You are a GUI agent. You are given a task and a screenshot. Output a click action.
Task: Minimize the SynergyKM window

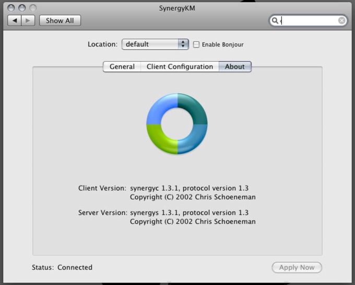22,8
